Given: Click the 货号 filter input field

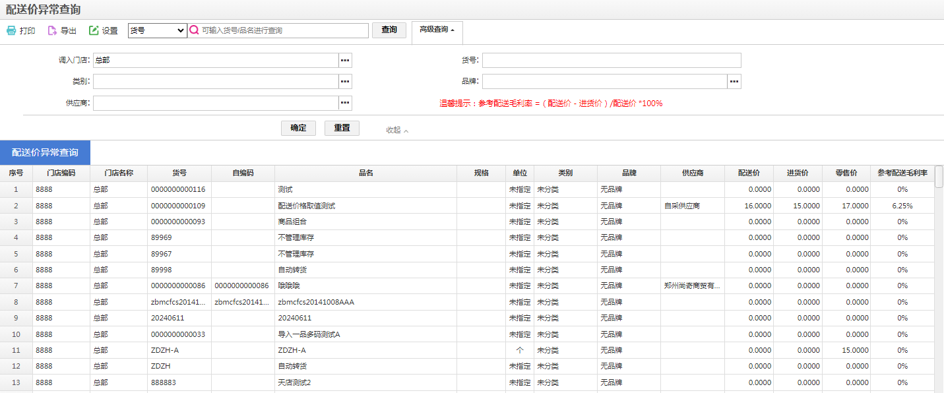Looking at the screenshot, I should (x=612, y=60).
